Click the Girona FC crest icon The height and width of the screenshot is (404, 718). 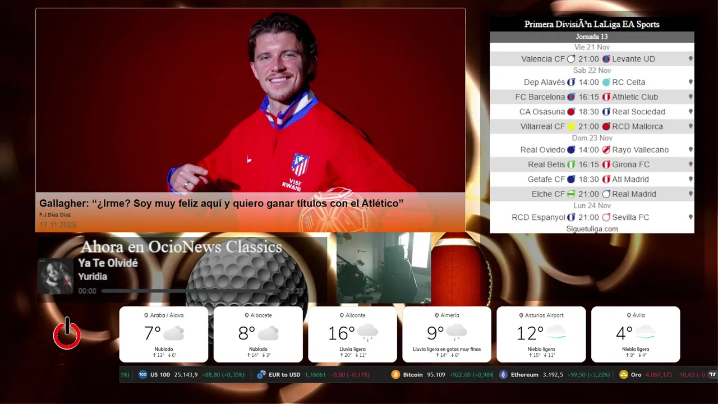pos(606,165)
